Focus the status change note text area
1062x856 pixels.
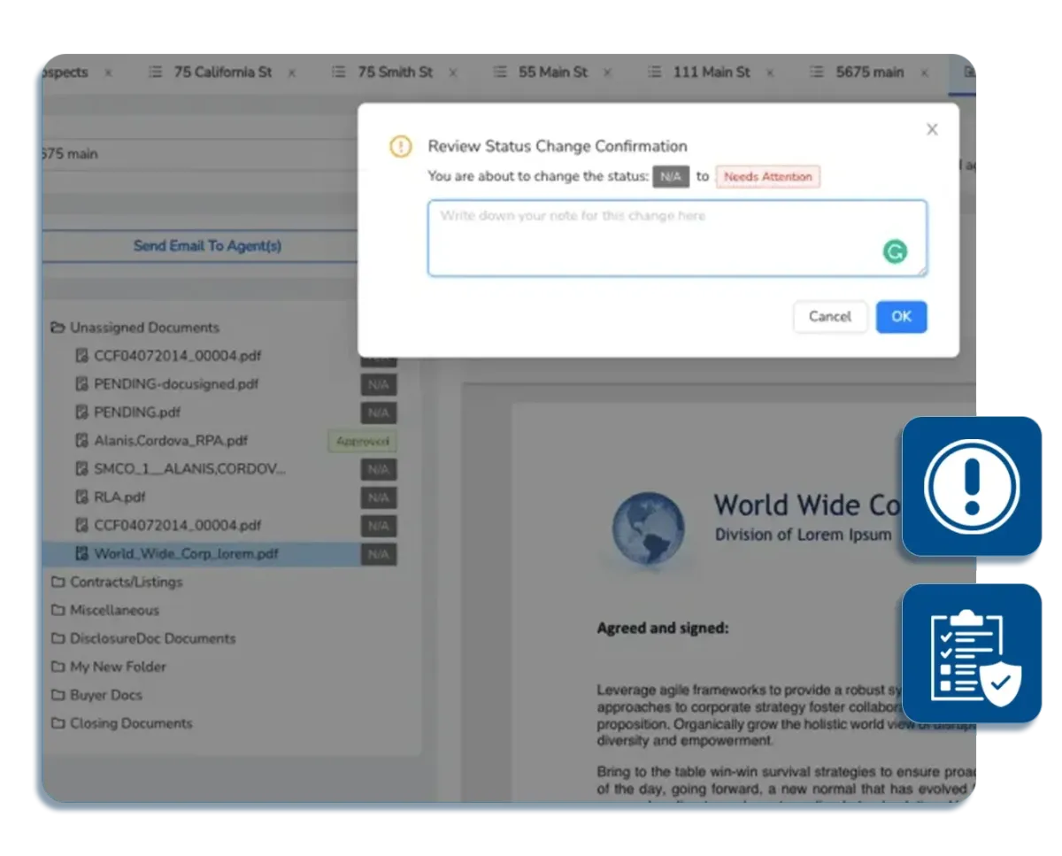[x=678, y=238]
